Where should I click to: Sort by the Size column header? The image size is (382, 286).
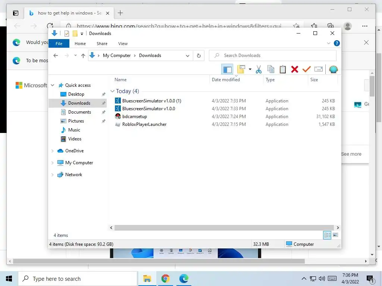[x=314, y=80]
